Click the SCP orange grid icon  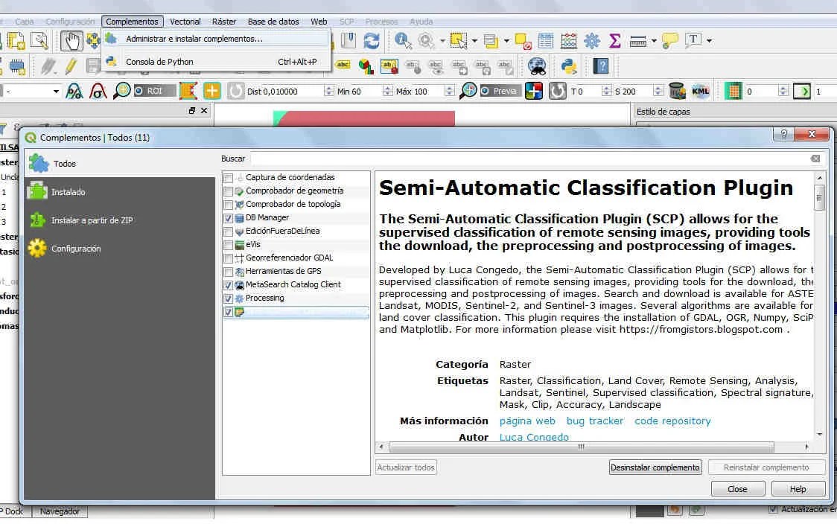click(733, 92)
